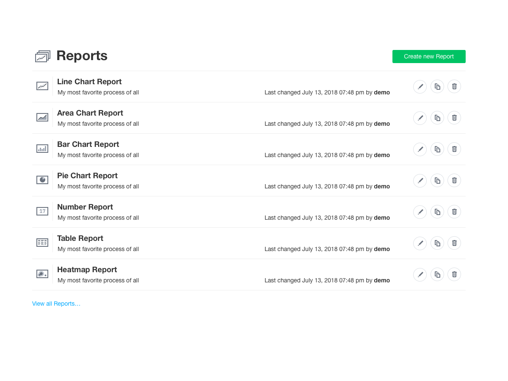The height and width of the screenshot is (381, 508).
Task: Open the Line Chart Report title
Action: pos(89,82)
